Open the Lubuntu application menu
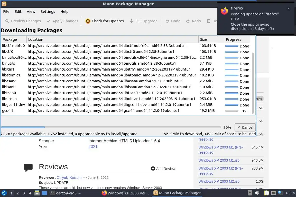 [x=4, y=193]
